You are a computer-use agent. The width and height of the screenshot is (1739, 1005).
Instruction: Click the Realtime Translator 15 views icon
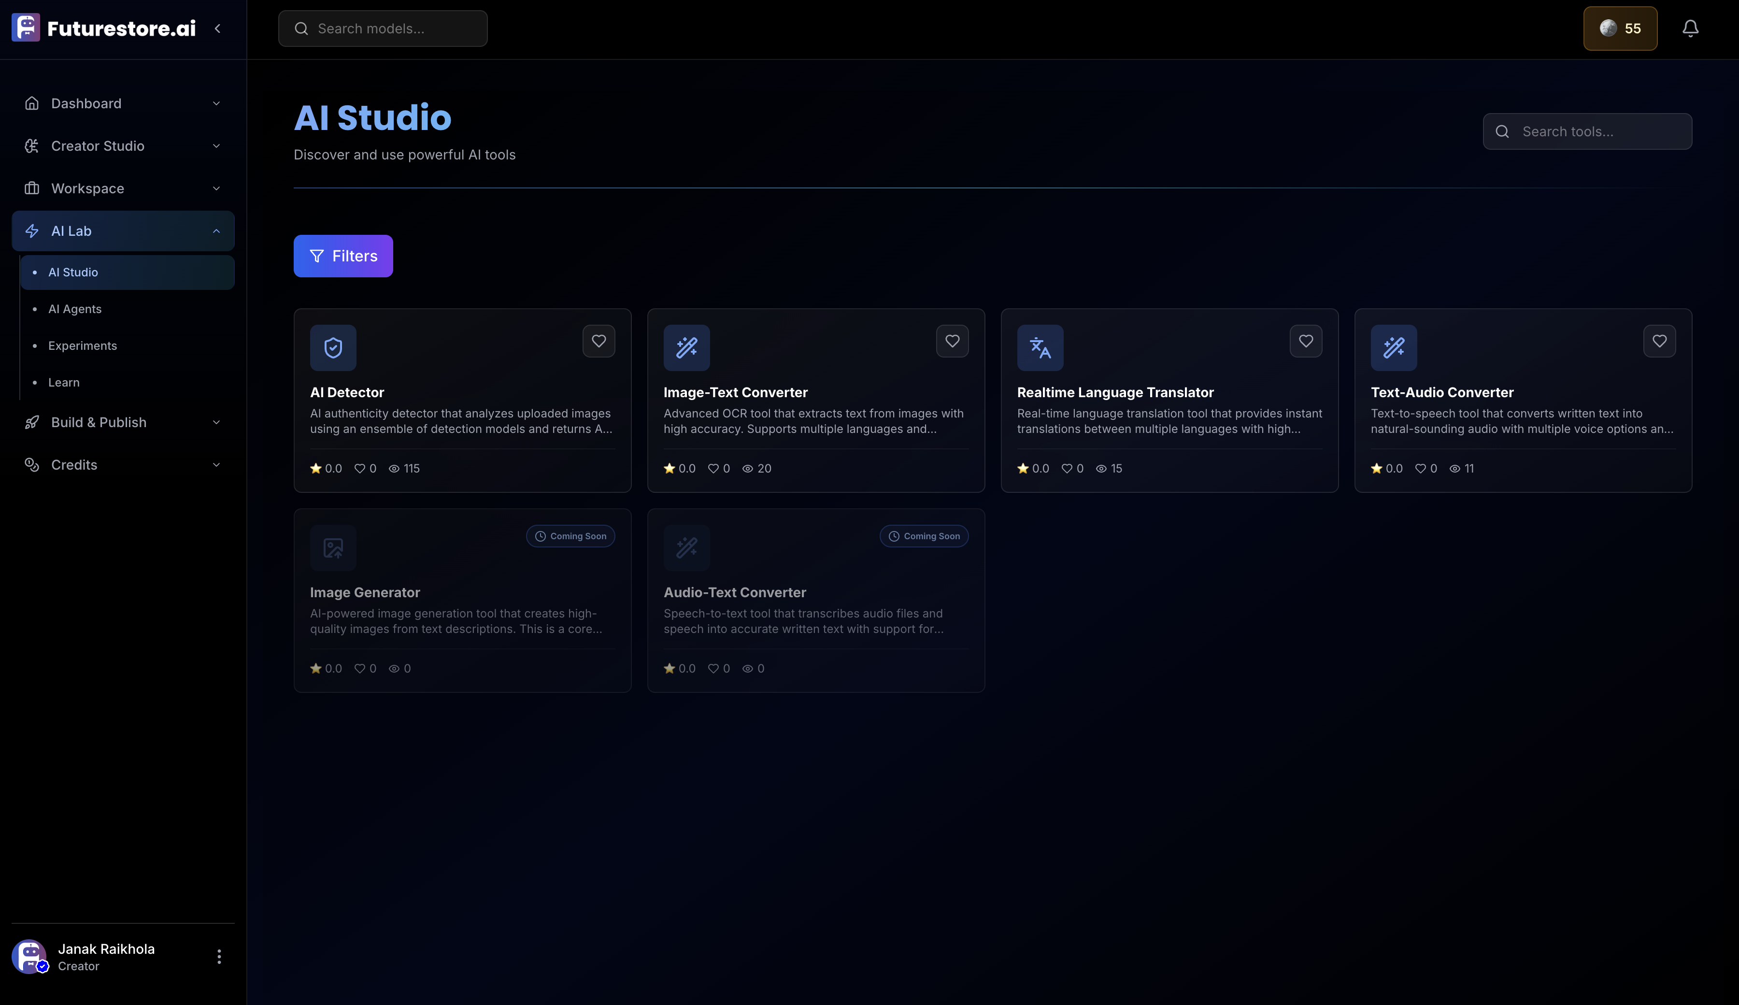click(x=1101, y=469)
